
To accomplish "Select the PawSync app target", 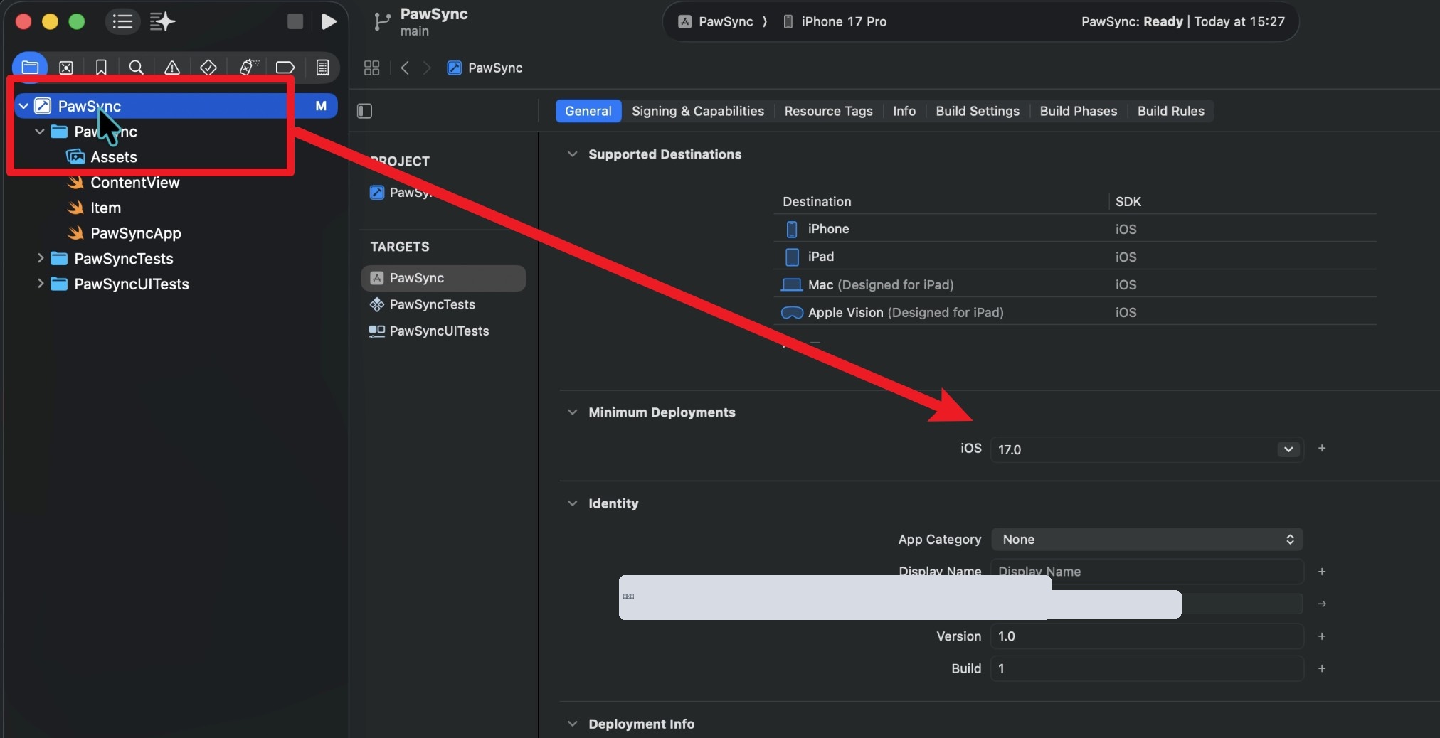I will 443,278.
